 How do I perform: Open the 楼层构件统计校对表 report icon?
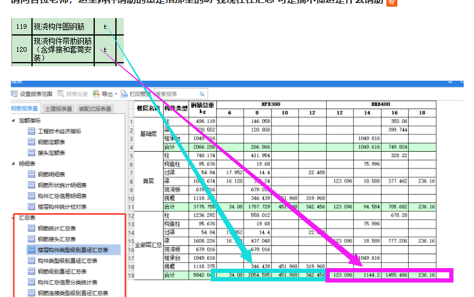pyautogui.click(x=31, y=207)
